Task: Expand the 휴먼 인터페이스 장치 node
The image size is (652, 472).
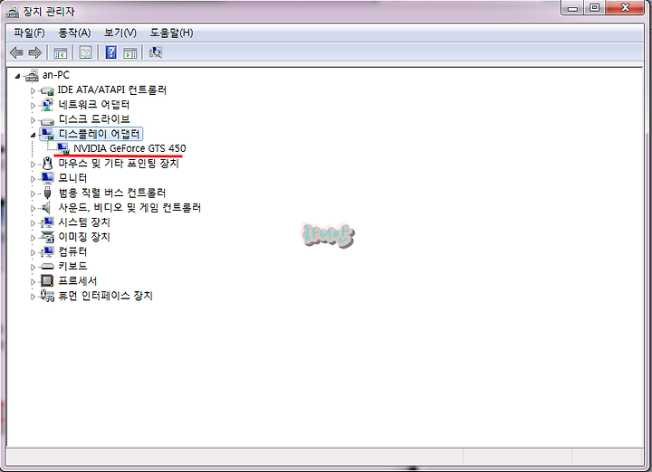Action: (33, 297)
